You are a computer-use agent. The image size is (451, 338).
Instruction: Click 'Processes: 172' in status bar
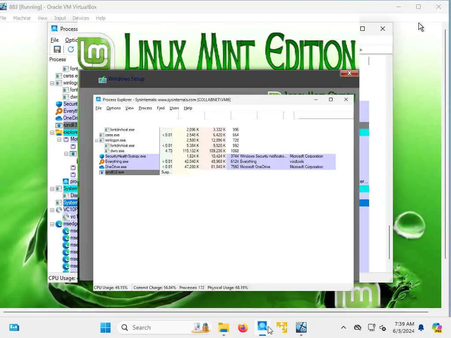pos(192,288)
